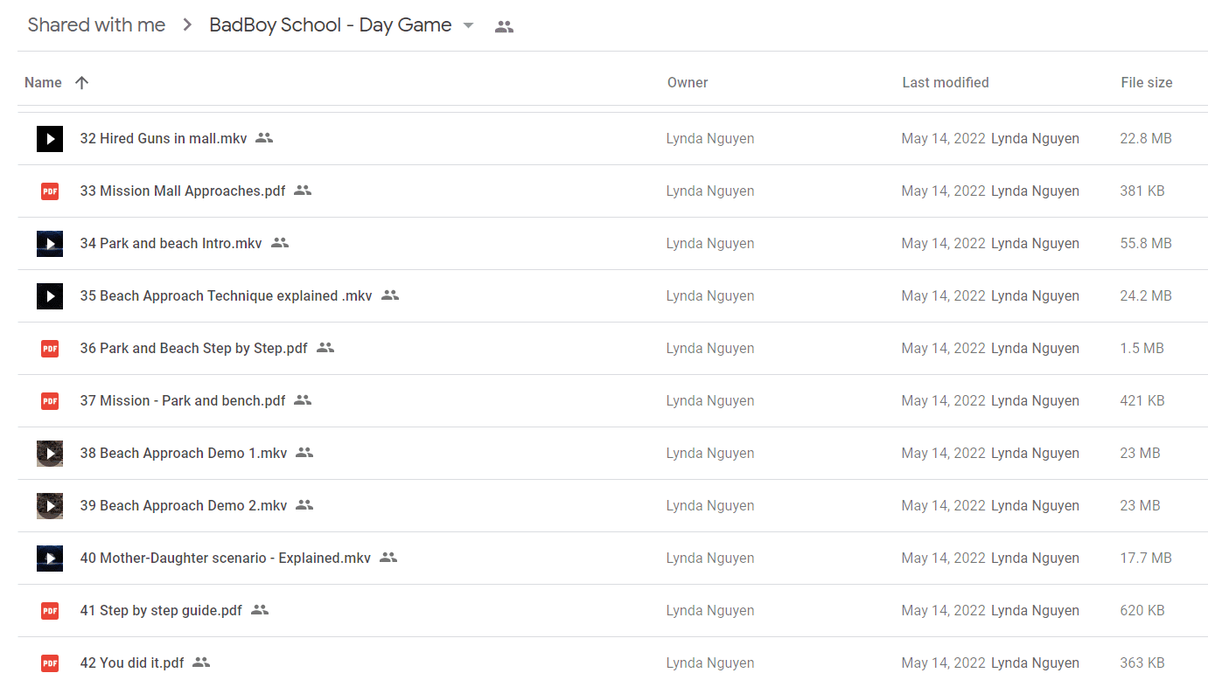
Task: Click the Name column header
Action: pyautogui.click(x=43, y=82)
